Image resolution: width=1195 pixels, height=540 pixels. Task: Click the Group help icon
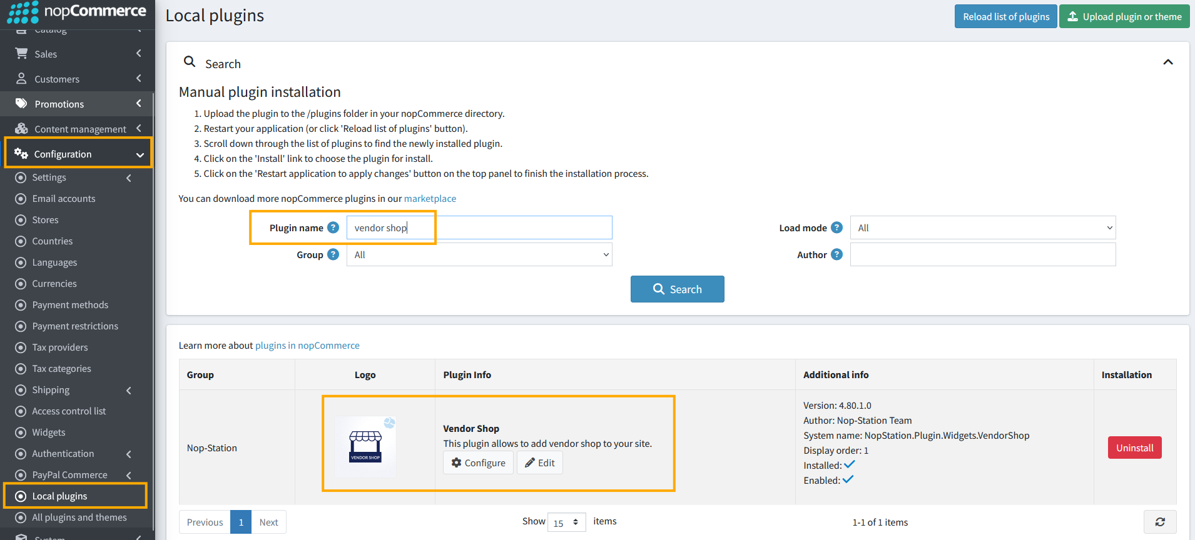pyautogui.click(x=333, y=254)
